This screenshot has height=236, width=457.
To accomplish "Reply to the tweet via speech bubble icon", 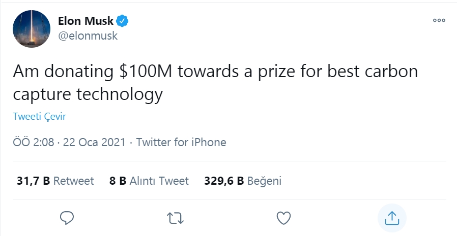I will click(x=68, y=218).
